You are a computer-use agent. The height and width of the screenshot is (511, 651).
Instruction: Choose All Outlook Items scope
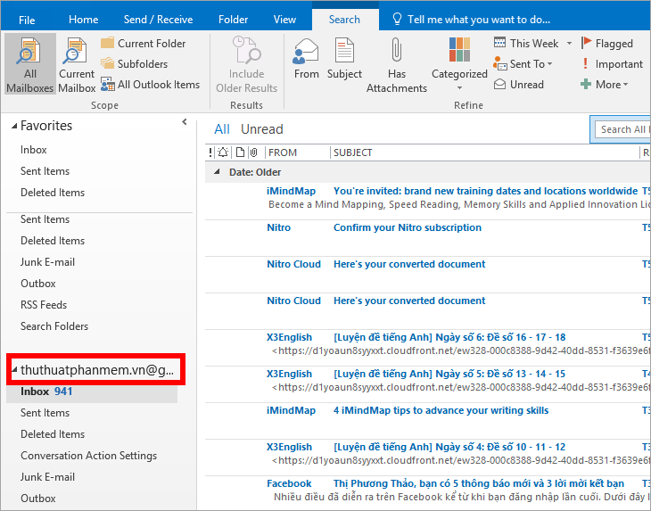pyautogui.click(x=151, y=84)
